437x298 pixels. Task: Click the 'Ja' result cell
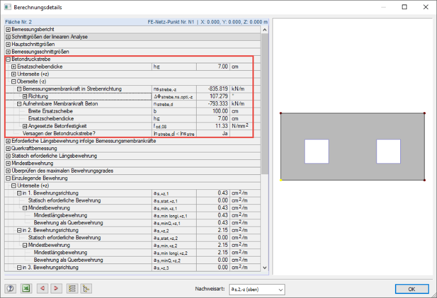[213, 133]
